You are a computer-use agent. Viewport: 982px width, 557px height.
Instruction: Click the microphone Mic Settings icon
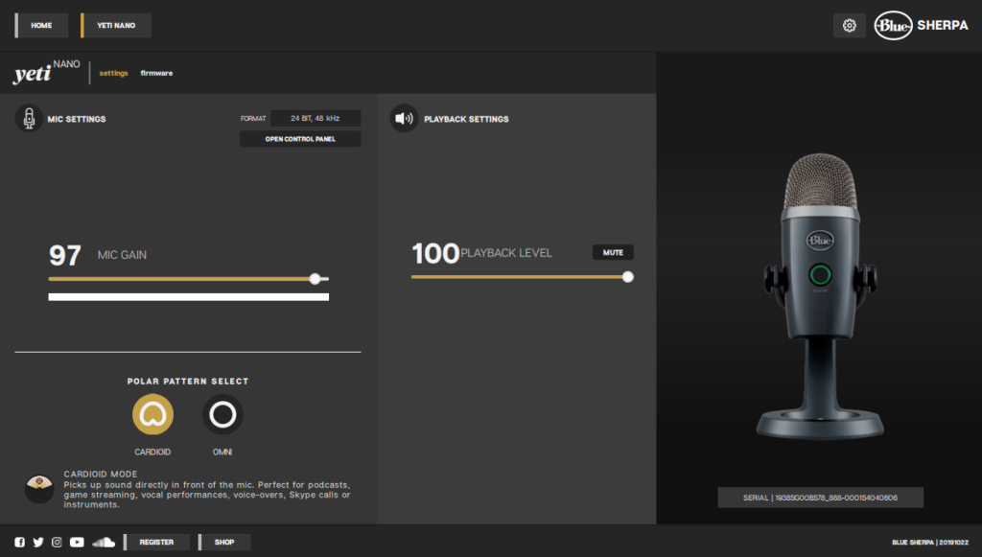(x=29, y=118)
